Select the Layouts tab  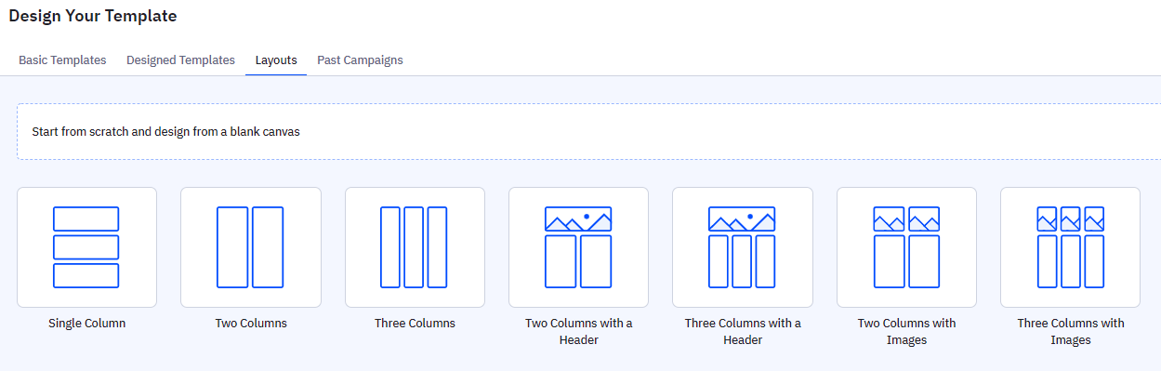click(x=276, y=60)
